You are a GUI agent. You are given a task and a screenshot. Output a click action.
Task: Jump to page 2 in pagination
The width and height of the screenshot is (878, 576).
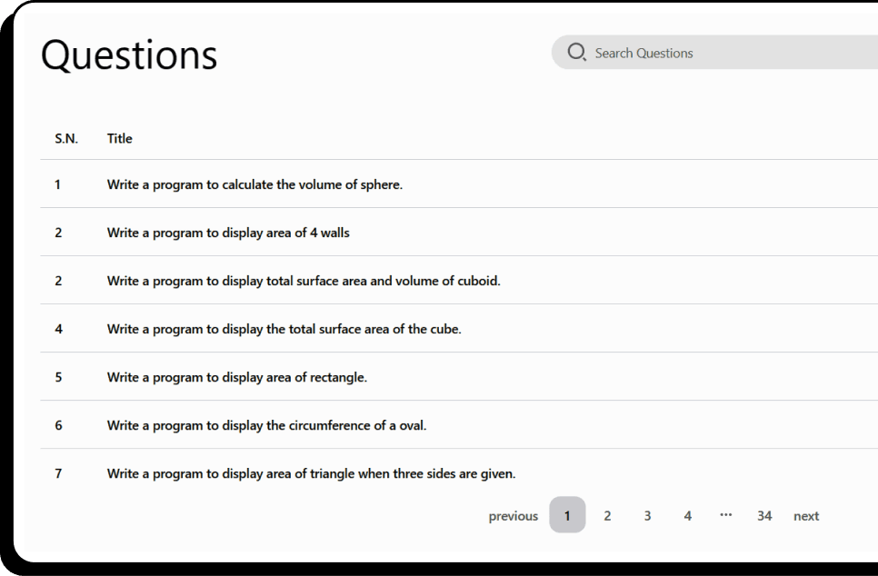(x=607, y=515)
